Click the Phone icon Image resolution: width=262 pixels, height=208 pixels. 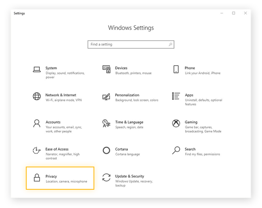[176, 69]
